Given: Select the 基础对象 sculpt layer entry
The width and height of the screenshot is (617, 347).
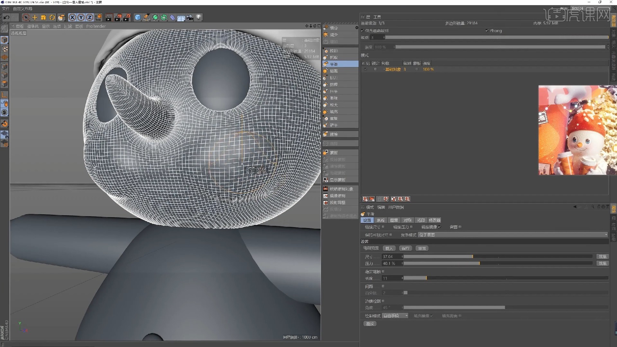Looking at the screenshot, I should coord(393,69).
